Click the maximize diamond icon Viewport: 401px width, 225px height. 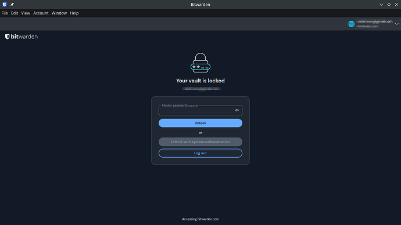(x=389, y=5)
